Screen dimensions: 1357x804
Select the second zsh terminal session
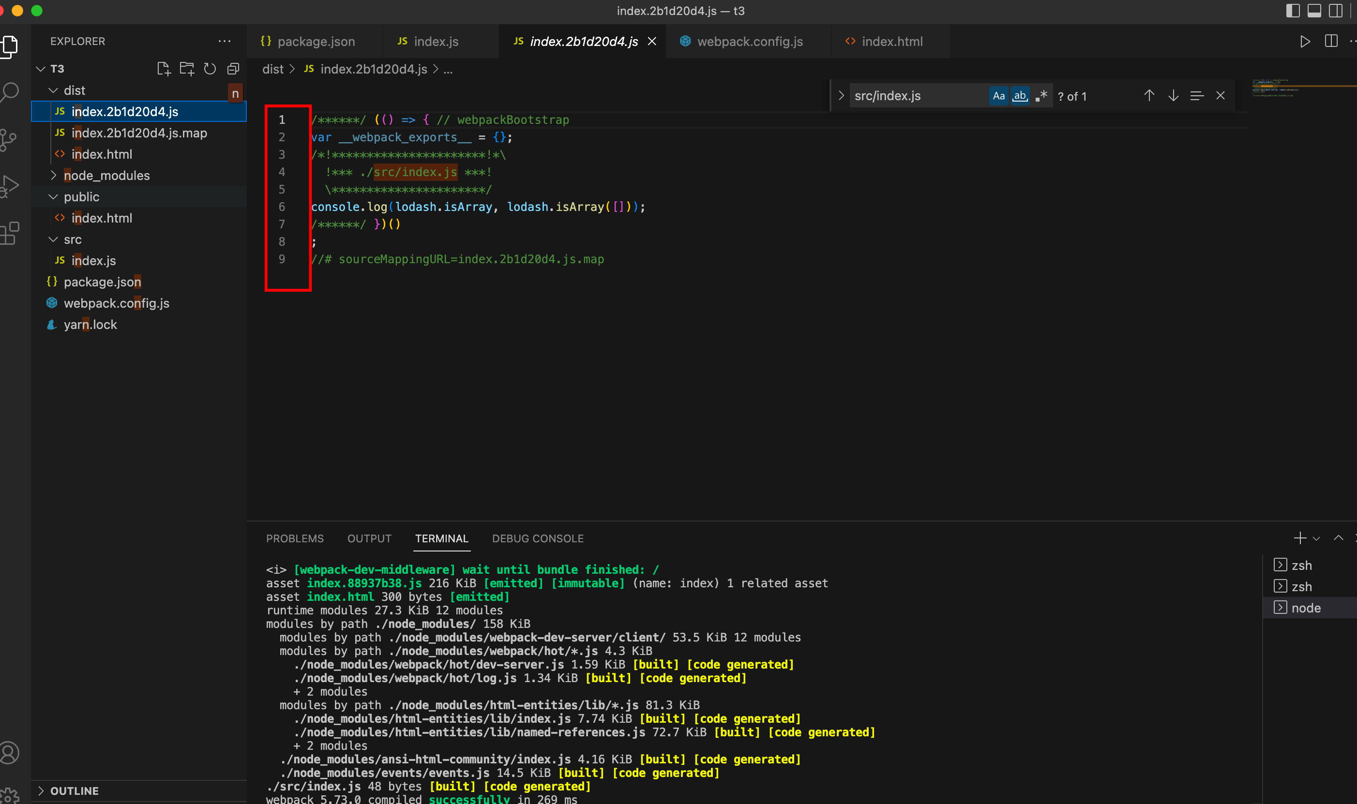[1309, 586]
